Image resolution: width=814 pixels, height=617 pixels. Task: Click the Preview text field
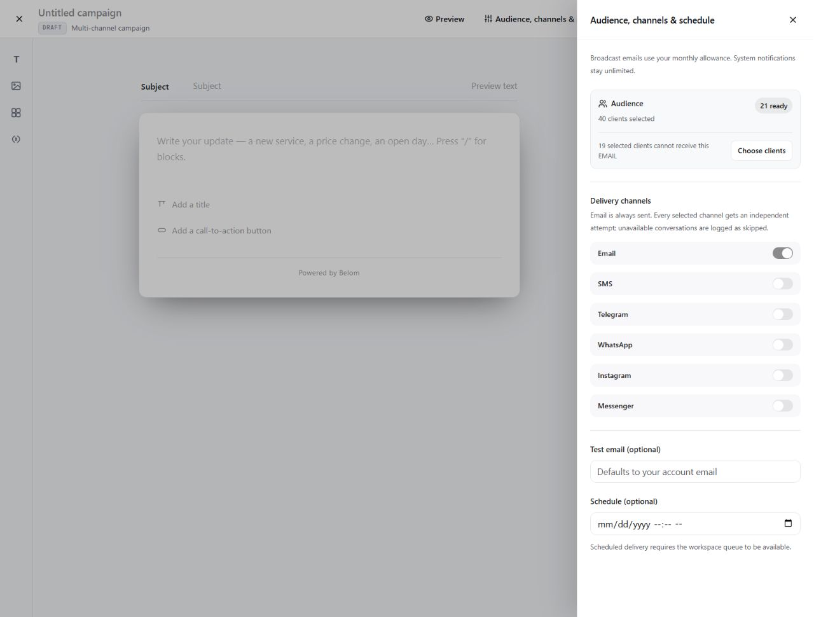coord(494,87)
